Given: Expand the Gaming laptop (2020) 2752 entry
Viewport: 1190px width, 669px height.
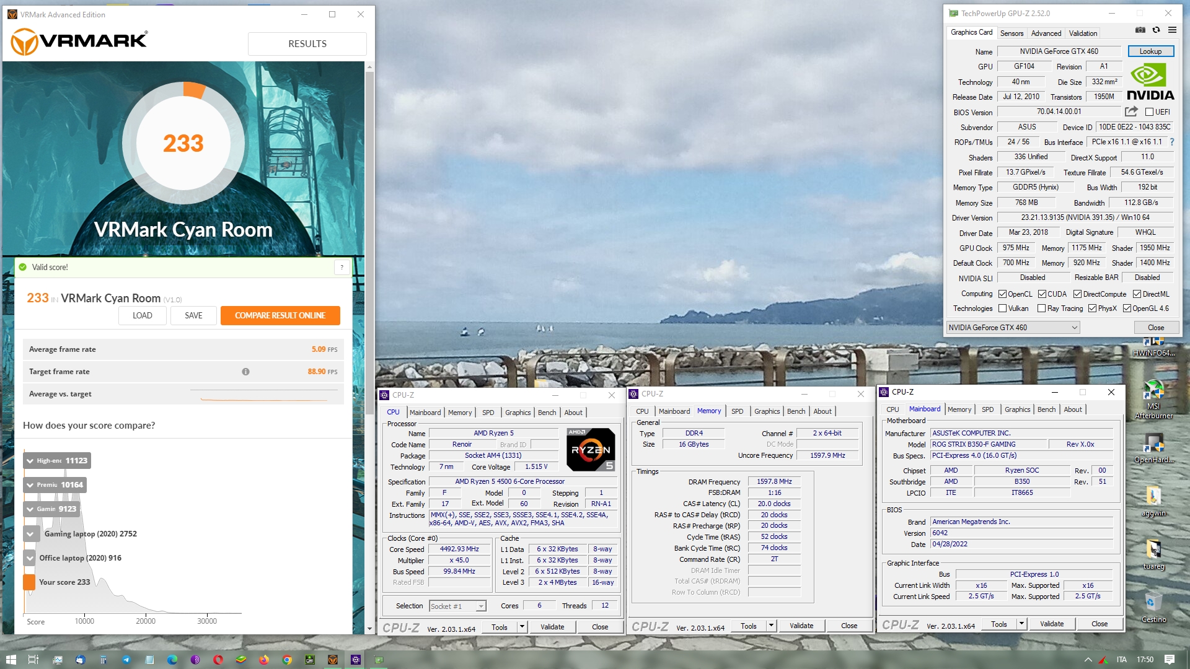Looking at the screenshot, I should pyautogui.click(x=30, y=533).
